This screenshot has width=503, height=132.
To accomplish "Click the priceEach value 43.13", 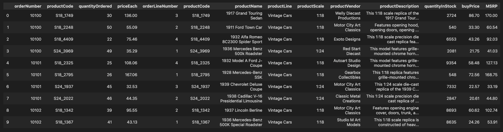I will click(132, 122).
